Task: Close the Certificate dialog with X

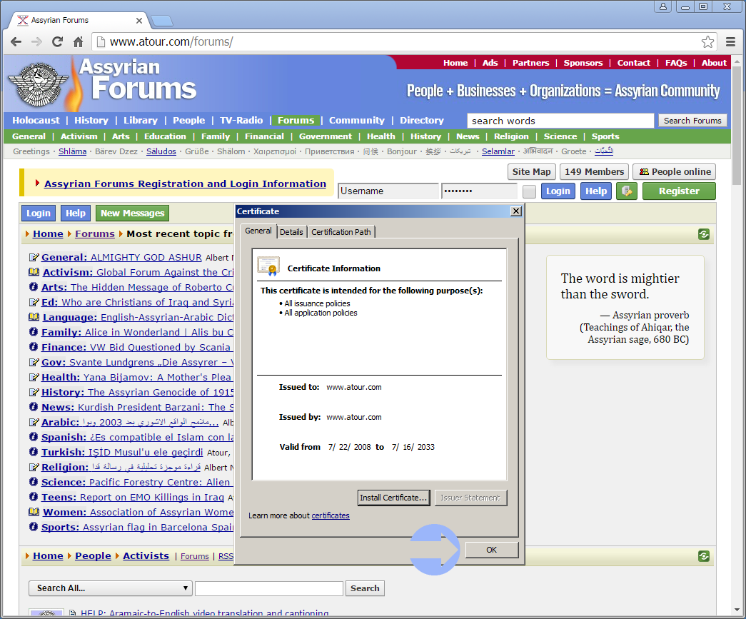Action: click(x=515, y=211)
